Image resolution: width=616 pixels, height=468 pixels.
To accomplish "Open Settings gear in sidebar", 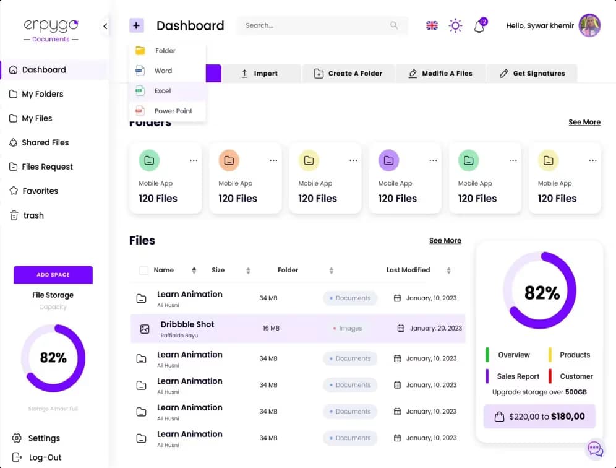I will (43, 438).
